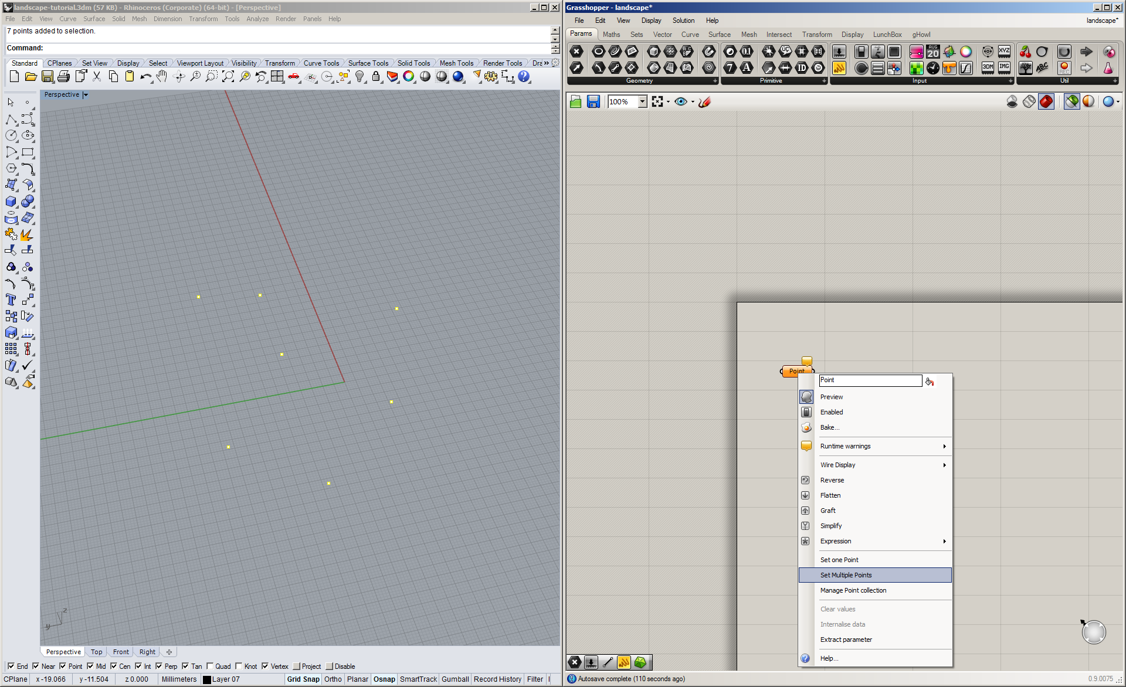
Task: Click the Rhino print icon
Action: coord(64,77)
